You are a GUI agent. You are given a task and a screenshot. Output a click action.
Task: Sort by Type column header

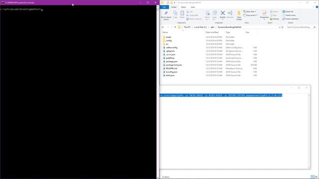click(228, 32)
